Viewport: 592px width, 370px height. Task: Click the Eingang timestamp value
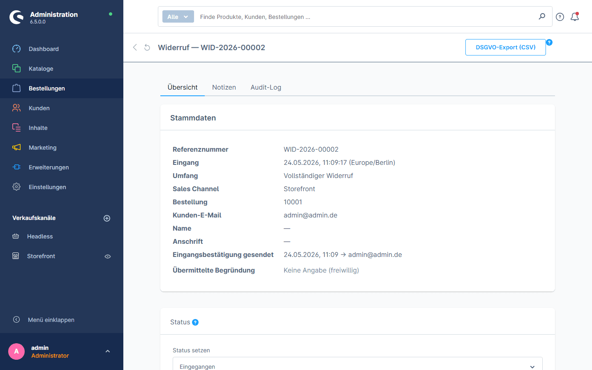click(x=339, y=162)
